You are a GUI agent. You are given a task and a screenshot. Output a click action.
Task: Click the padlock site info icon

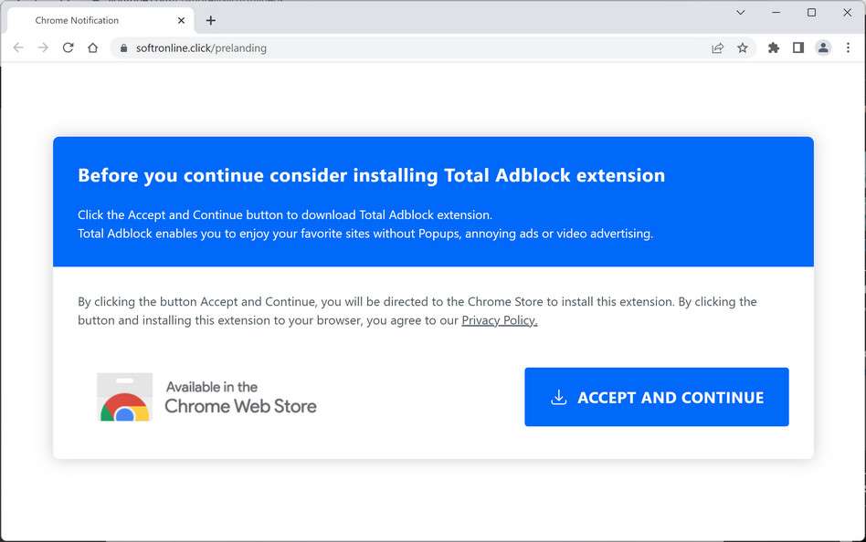(123, 48)
